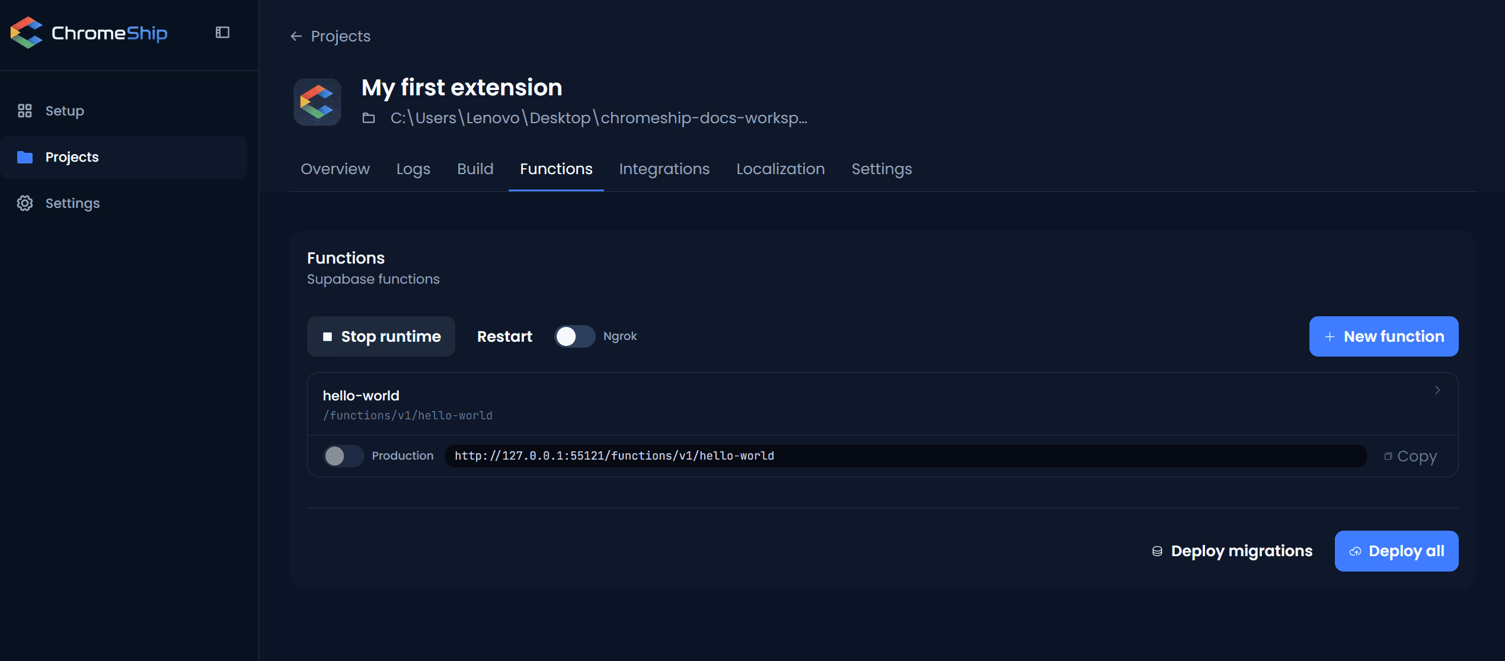The height and width of the screenshot is (661, 1505).
Task: Click the ChromeShip logo icon
Action: pos(27,33)
